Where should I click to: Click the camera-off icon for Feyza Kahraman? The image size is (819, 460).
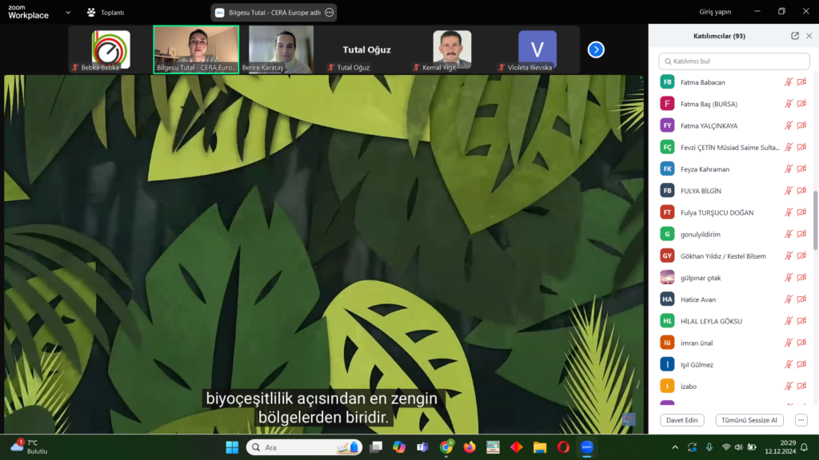pos(801,169)
